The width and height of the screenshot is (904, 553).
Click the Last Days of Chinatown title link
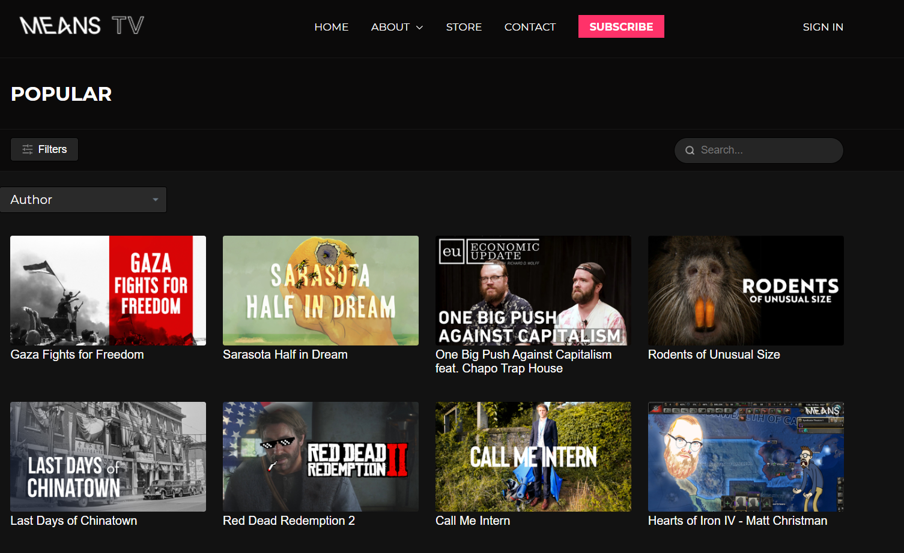[74, 521]
